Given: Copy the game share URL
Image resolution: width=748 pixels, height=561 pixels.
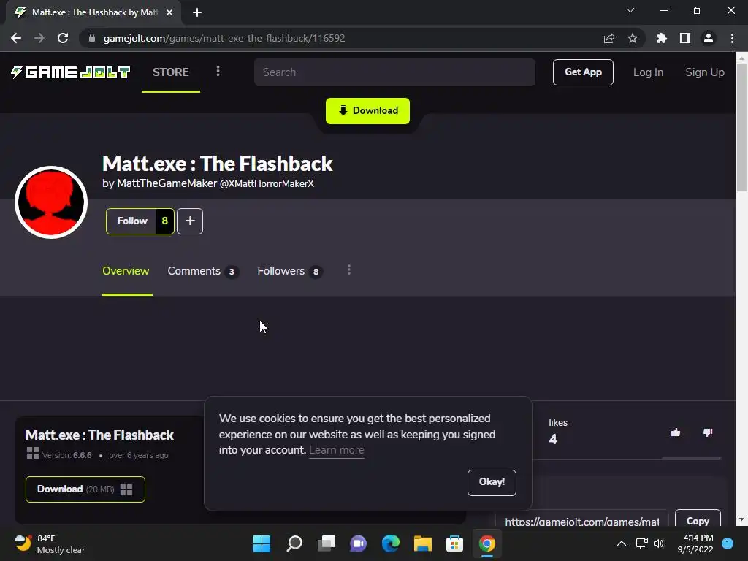Looking at the screenshot, I should tap(698, 519).
